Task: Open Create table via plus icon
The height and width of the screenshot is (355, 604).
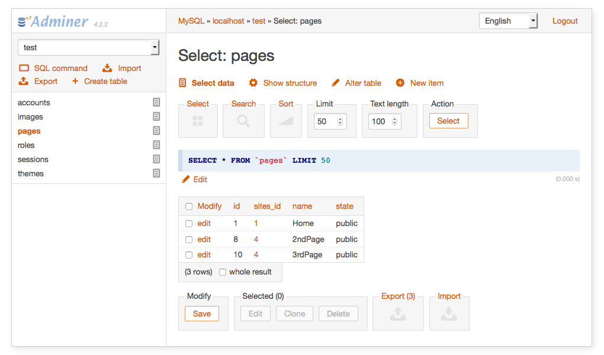Action: point(76,81)
